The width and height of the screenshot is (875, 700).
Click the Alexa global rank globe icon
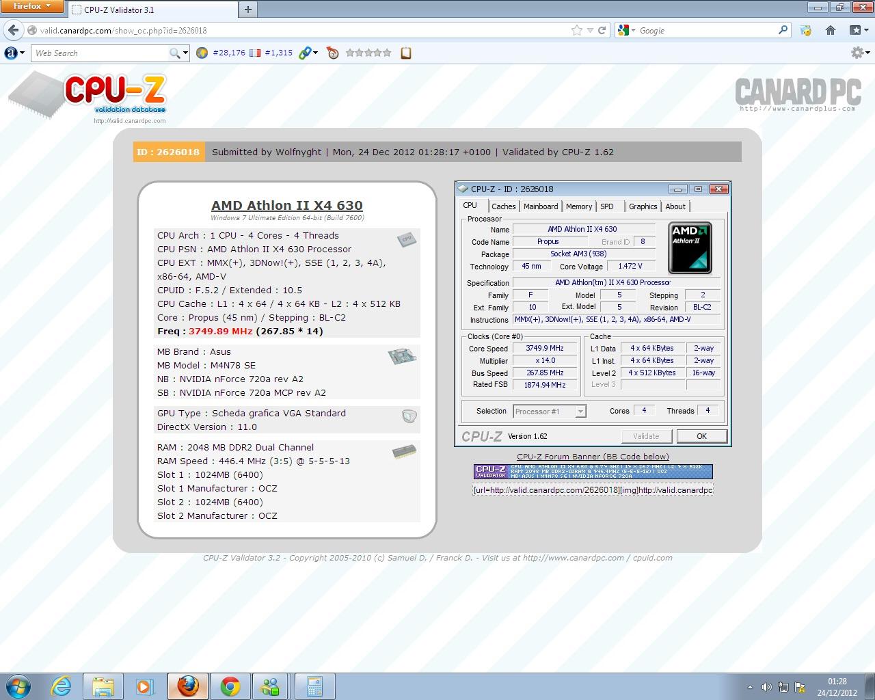point(202,53)
